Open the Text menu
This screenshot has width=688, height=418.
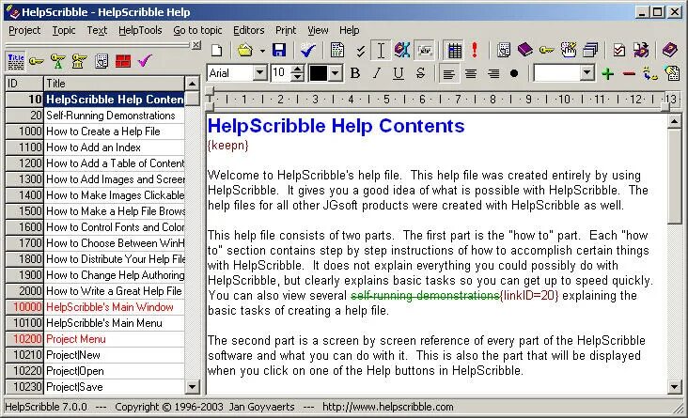[97, 30]
